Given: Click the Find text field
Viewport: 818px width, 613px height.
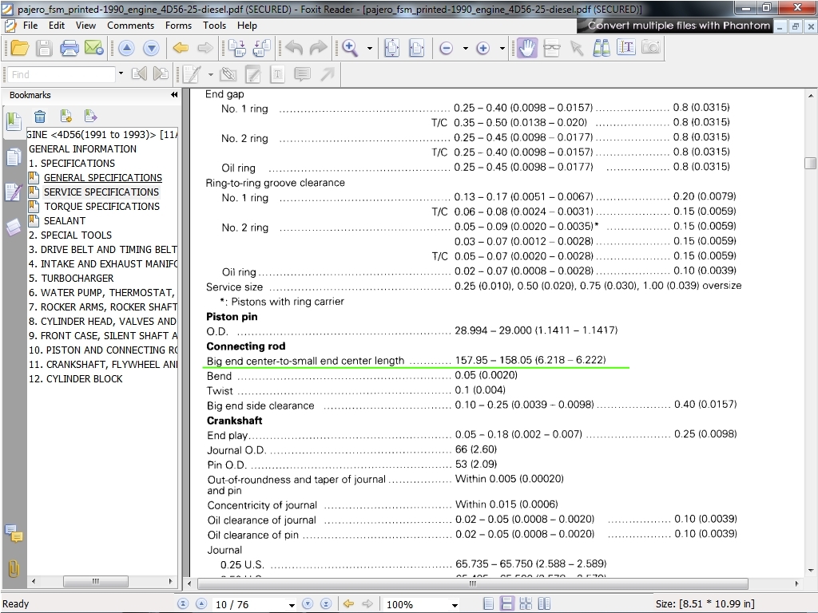Looking at the screenshot, I should pos(62,74).
